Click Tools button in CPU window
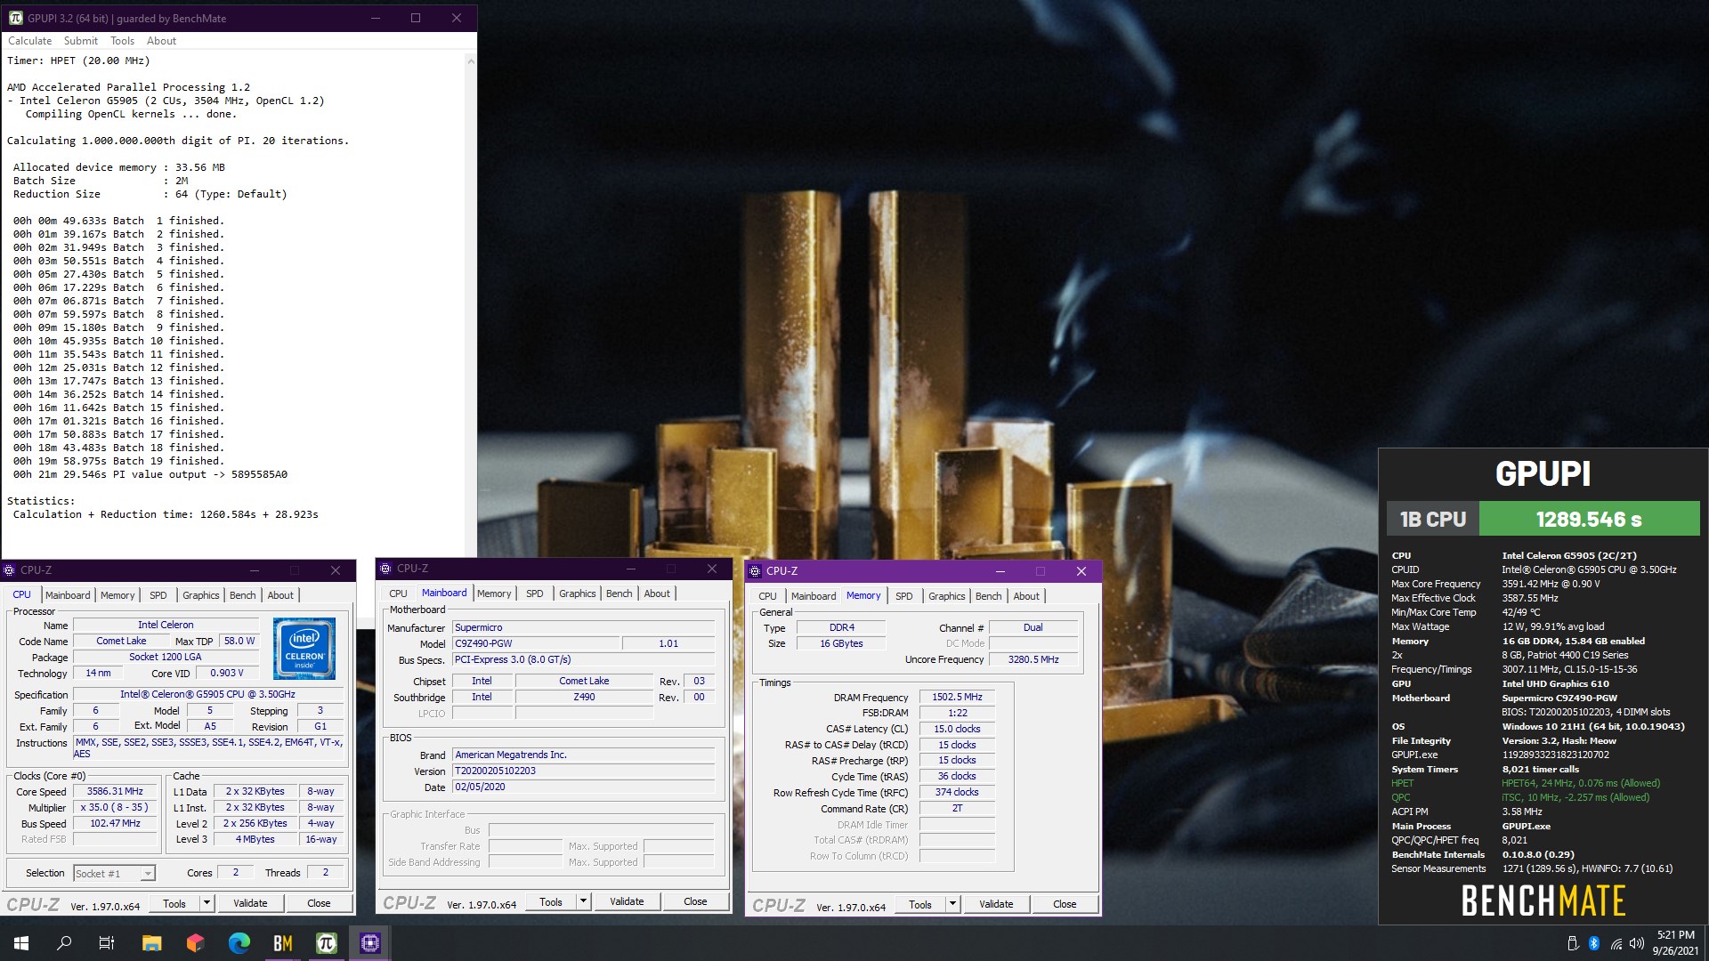Screen dimensions: 1709x961 coord(174,903)
